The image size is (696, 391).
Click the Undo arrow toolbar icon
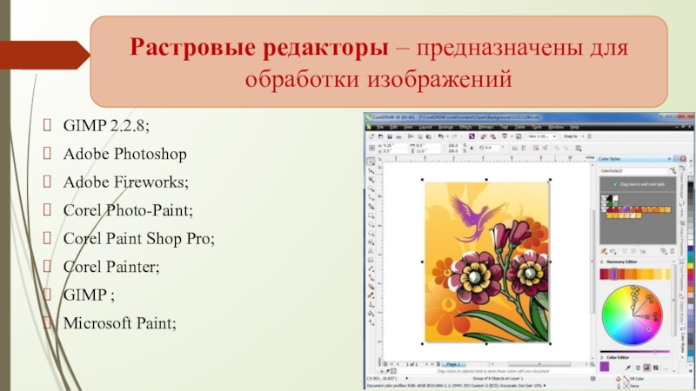click(440, 136)
